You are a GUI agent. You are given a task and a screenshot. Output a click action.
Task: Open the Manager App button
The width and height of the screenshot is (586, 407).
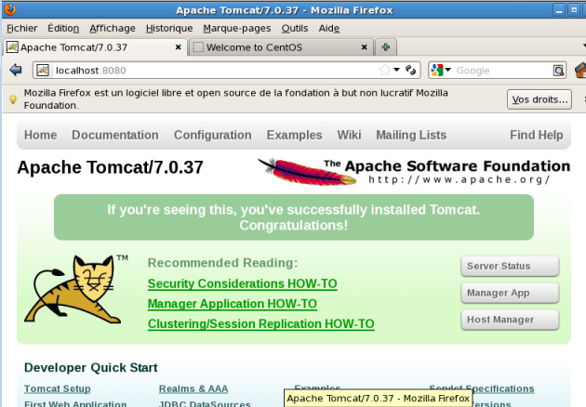pyautogui.click(x=510, y=293)
